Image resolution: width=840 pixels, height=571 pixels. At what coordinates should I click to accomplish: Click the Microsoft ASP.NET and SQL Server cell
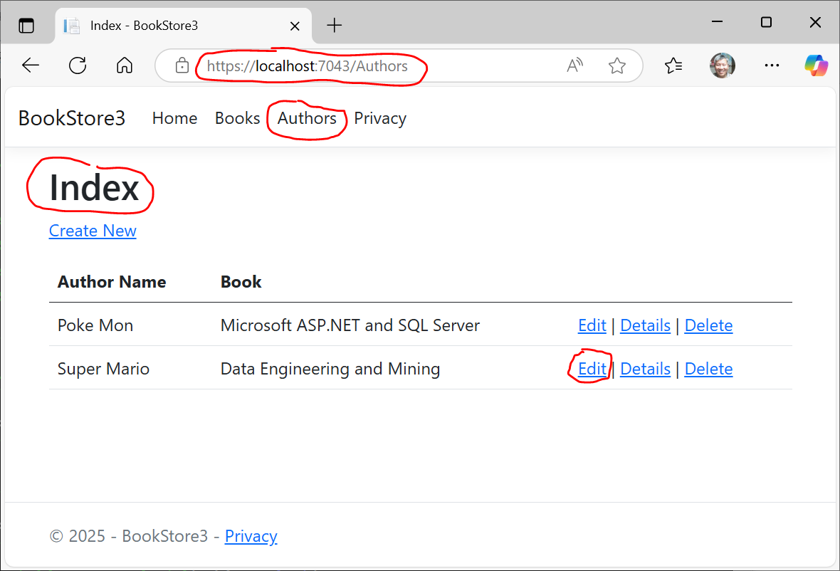click(350, 325)
